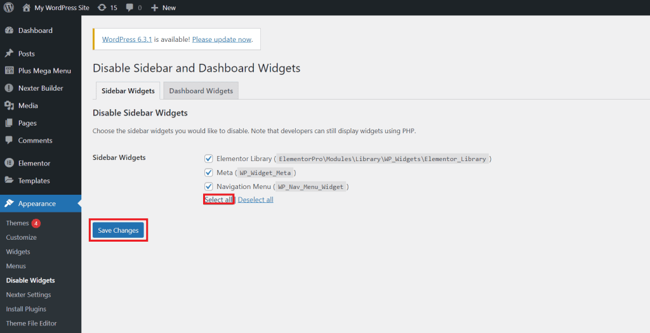The image size is (650, 333).
Task: Uncheck the Navigation Menu widget checkbox
Action: (x=208, y=186)
